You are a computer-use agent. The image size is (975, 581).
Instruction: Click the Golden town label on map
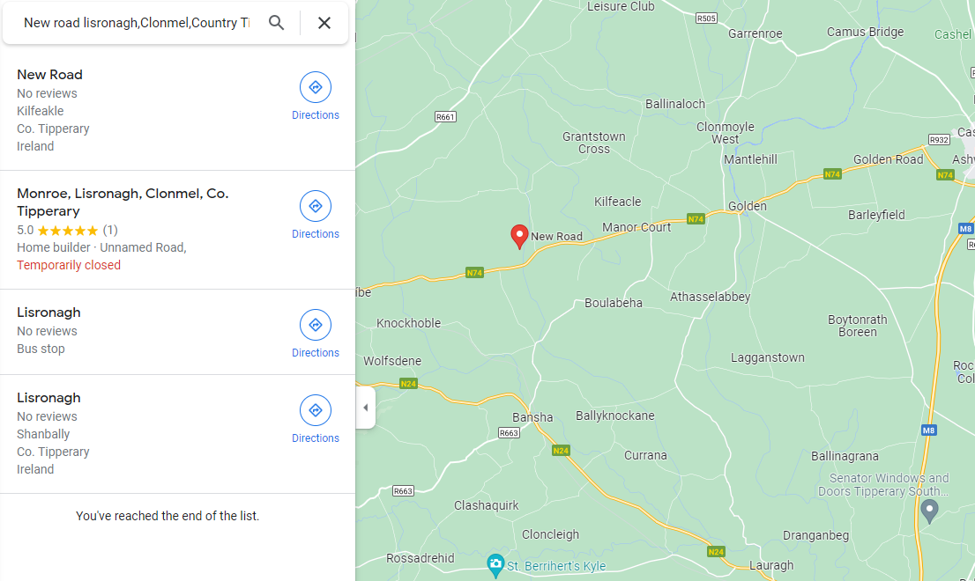(747, 206)
